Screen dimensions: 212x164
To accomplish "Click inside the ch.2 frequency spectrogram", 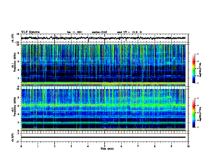I will point(103,110).
